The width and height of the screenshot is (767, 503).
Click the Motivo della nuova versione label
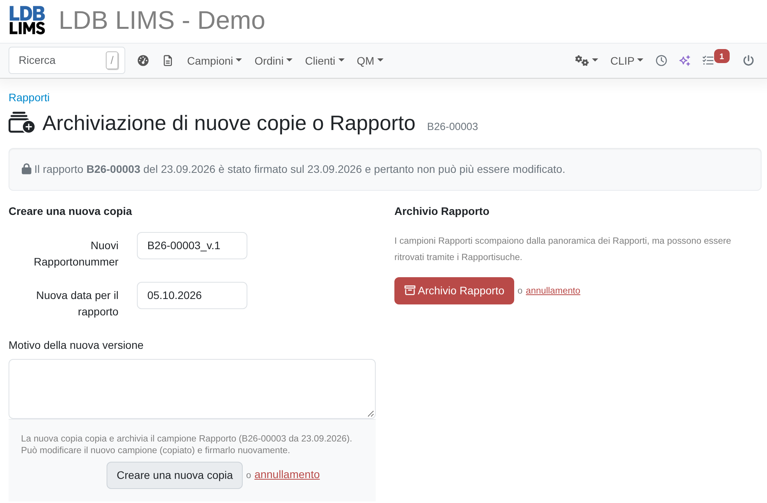click(76, 345)
